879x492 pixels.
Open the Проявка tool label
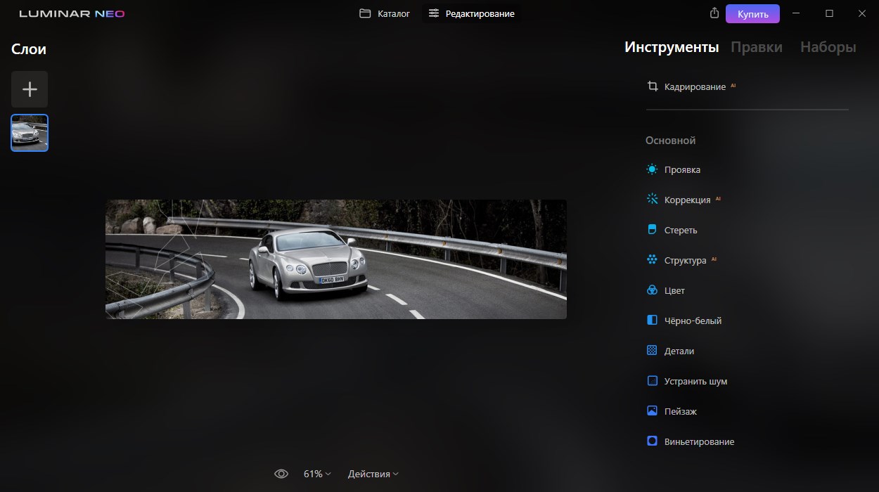682,170
